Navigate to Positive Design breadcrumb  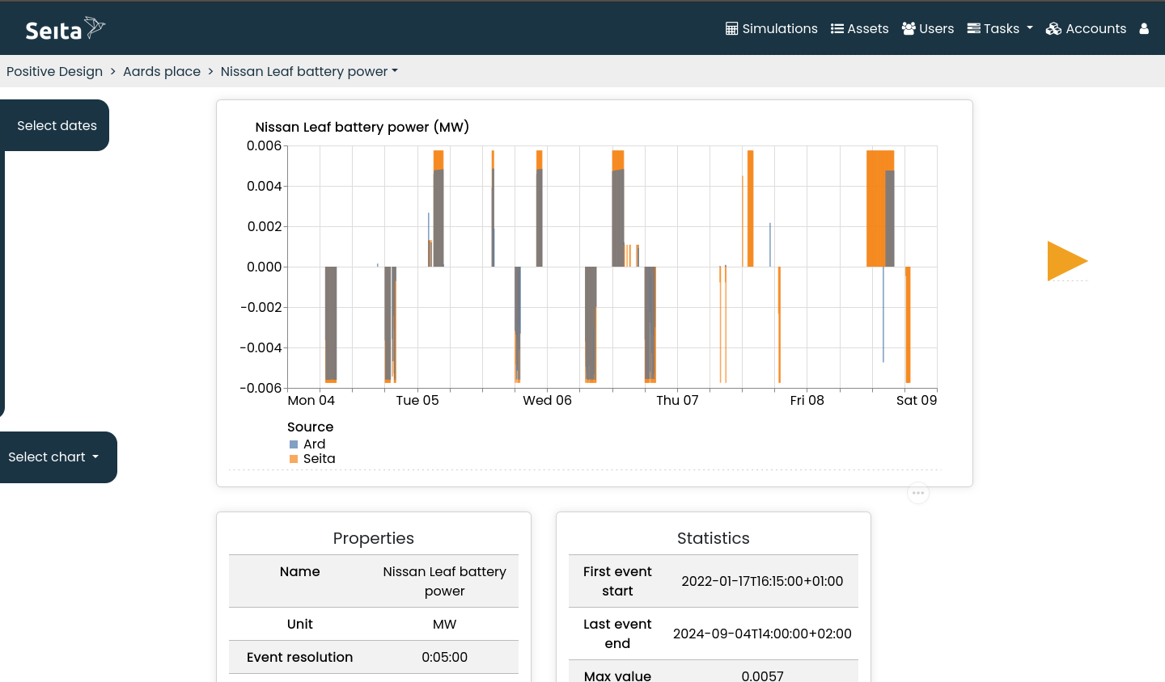click(54, 71)
